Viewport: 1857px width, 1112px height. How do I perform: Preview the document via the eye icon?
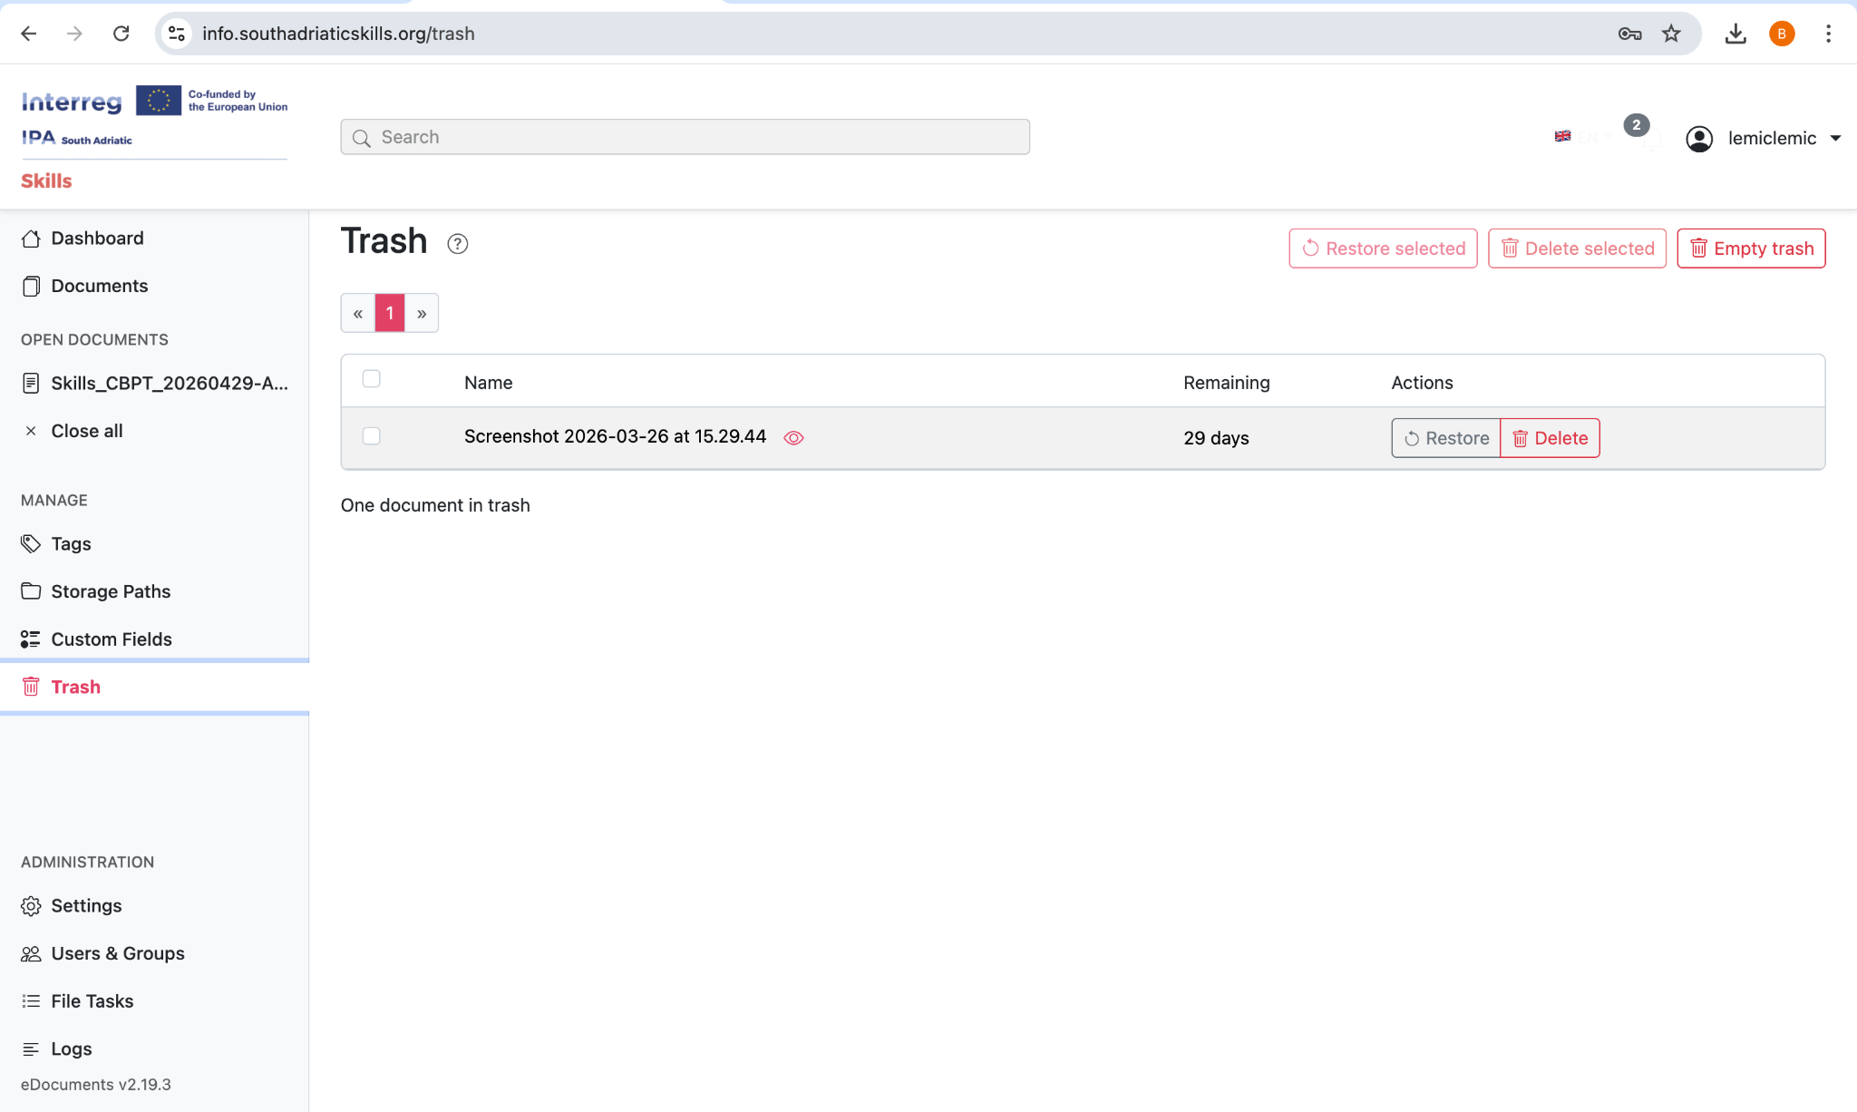[x=793, y=438]
